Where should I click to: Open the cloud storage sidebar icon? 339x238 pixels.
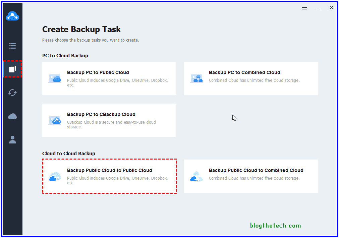click(12, 116)
